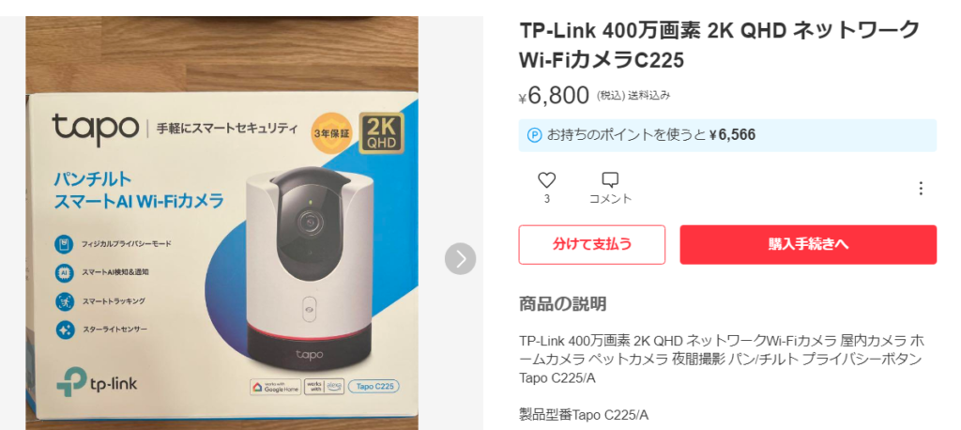This screenshot has height=430, width=961.
Task: Click the 製品型番Tapo C225/A line
Action: pyautogui.click(x=584, y=415)
